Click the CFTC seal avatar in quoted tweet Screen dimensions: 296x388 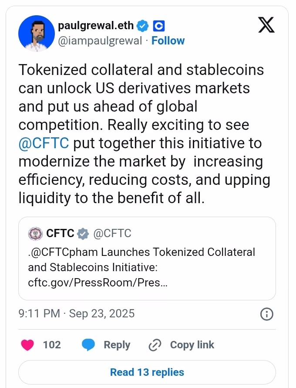coord(36,234)
